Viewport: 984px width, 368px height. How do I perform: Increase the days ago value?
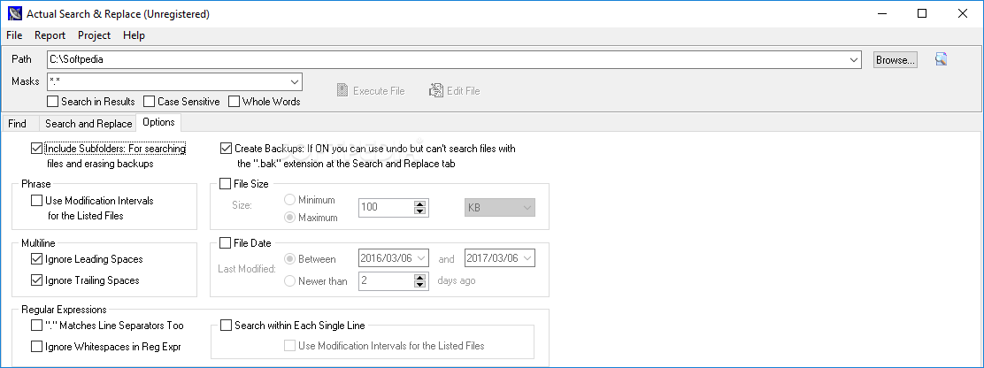point(420,277)
